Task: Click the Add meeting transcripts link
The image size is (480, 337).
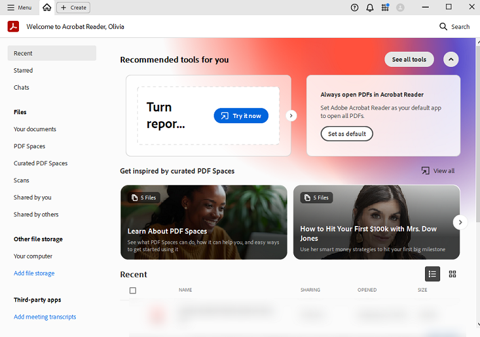Action: click(x=45, y=317)
